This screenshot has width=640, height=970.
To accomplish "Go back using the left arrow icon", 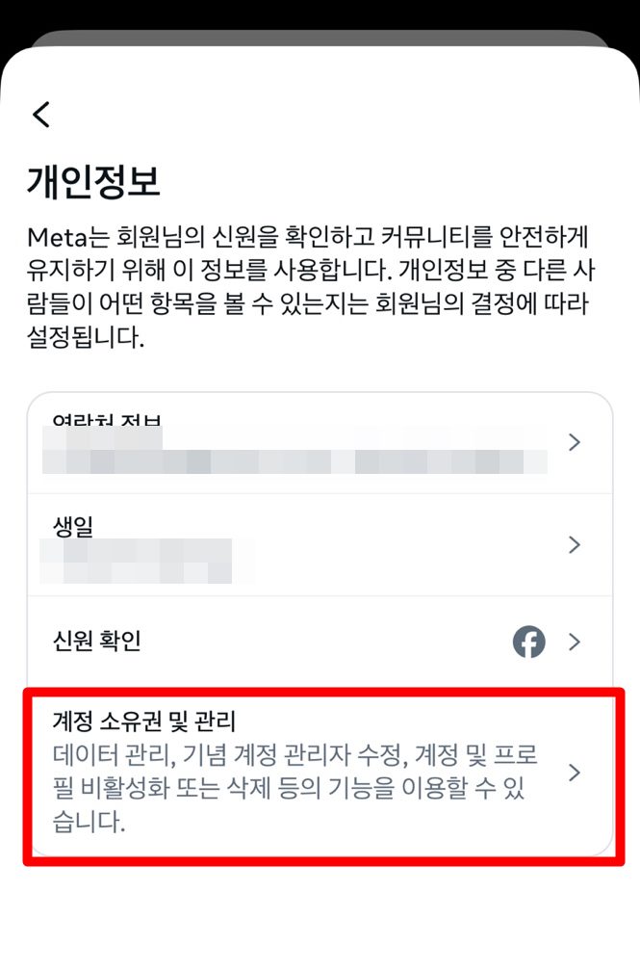I will click(41, 115).
